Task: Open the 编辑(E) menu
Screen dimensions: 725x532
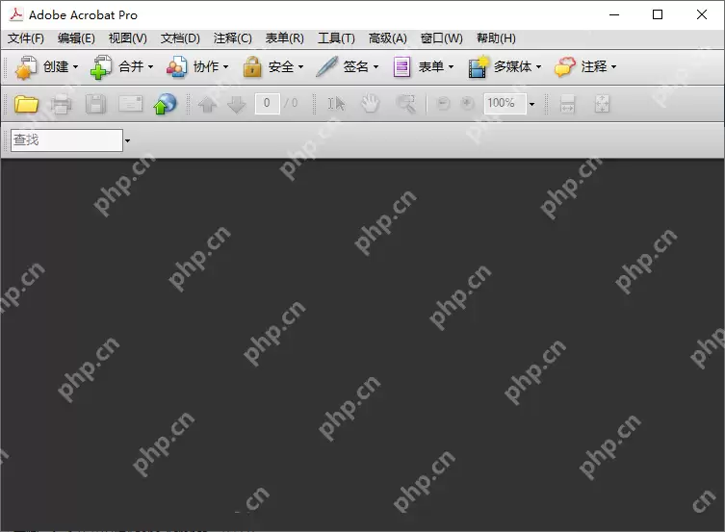Action: (76, 38)
